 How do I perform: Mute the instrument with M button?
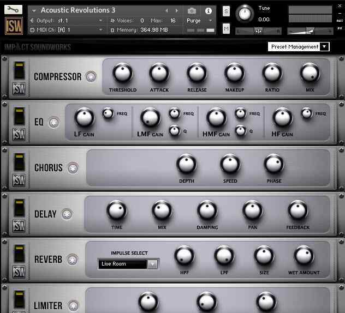(226, 28)
